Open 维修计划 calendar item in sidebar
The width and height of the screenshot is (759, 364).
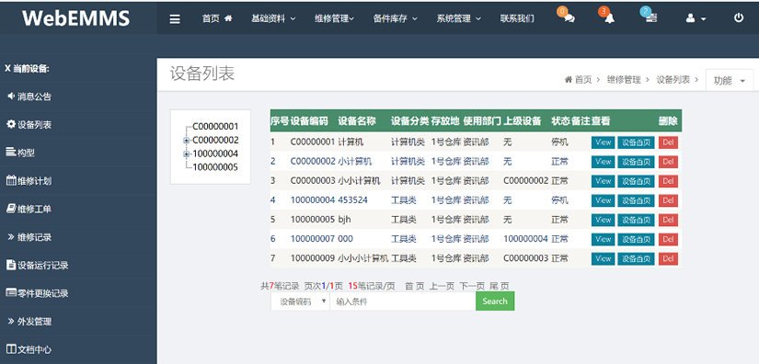tap(29, 181)
